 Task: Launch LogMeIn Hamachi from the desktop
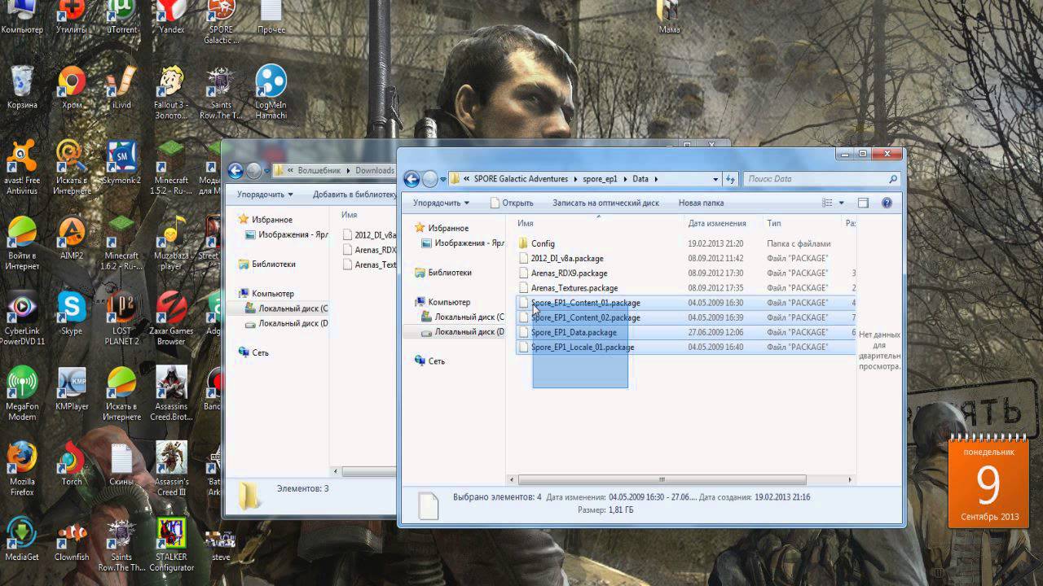[271, 91]
